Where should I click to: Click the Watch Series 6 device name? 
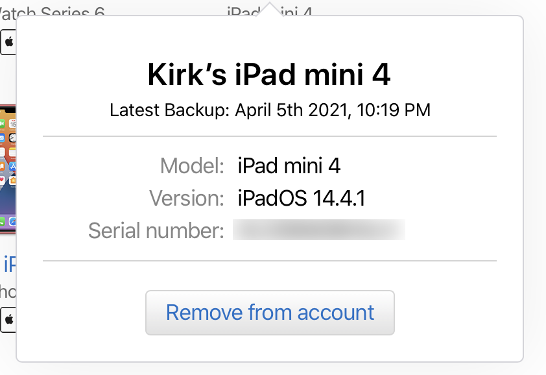53,12
